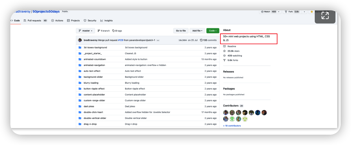
Task: Fork the repository with the Fork button
Action: click(x=292, y=12)
